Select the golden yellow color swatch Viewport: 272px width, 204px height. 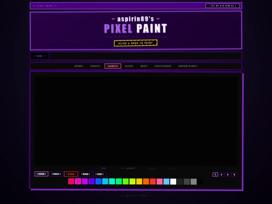(x=139, y=181)
